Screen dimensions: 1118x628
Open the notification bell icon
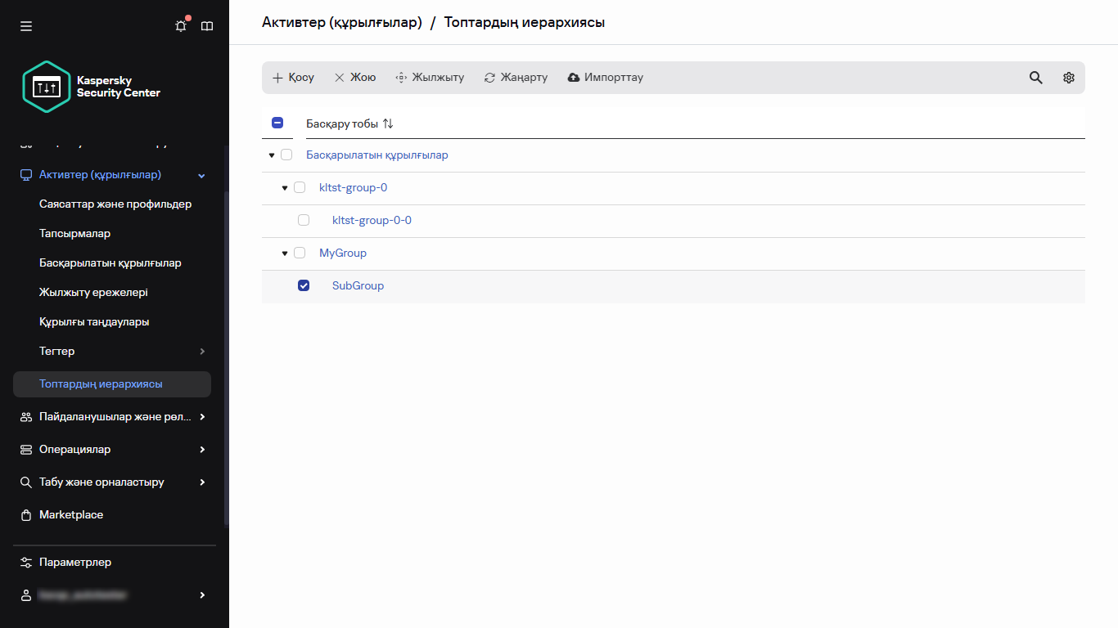point(180,25)
